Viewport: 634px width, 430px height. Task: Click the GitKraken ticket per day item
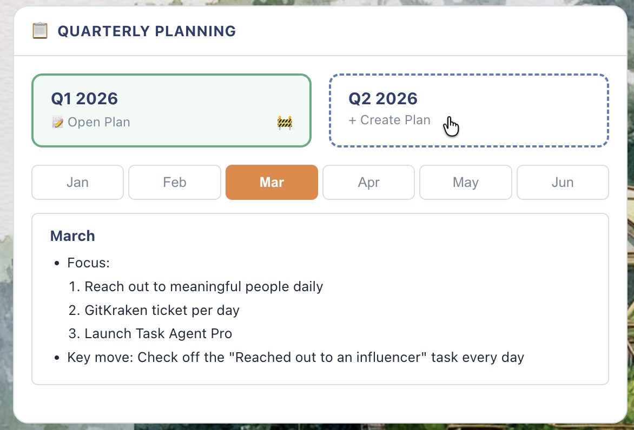pyautogui.click(x=162, y=310)
